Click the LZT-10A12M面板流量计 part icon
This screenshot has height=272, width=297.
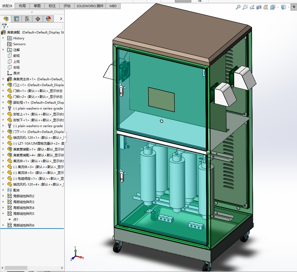[10, 144]
